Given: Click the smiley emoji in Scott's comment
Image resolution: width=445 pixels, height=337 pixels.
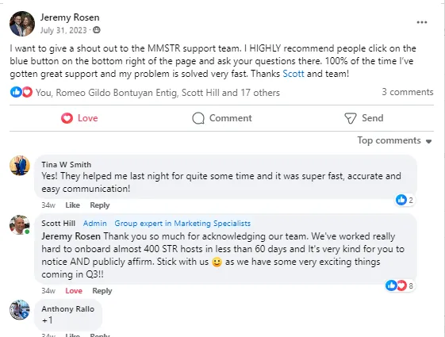Looking at the screenshot, I should [x=217, y=262].
